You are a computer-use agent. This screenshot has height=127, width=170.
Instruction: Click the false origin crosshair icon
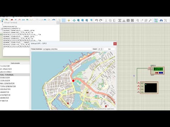[69, 20]
